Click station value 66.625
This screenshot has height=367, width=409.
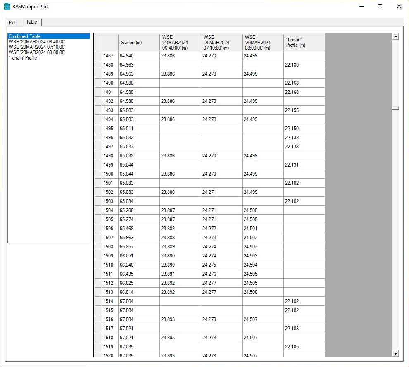[139, 283]
